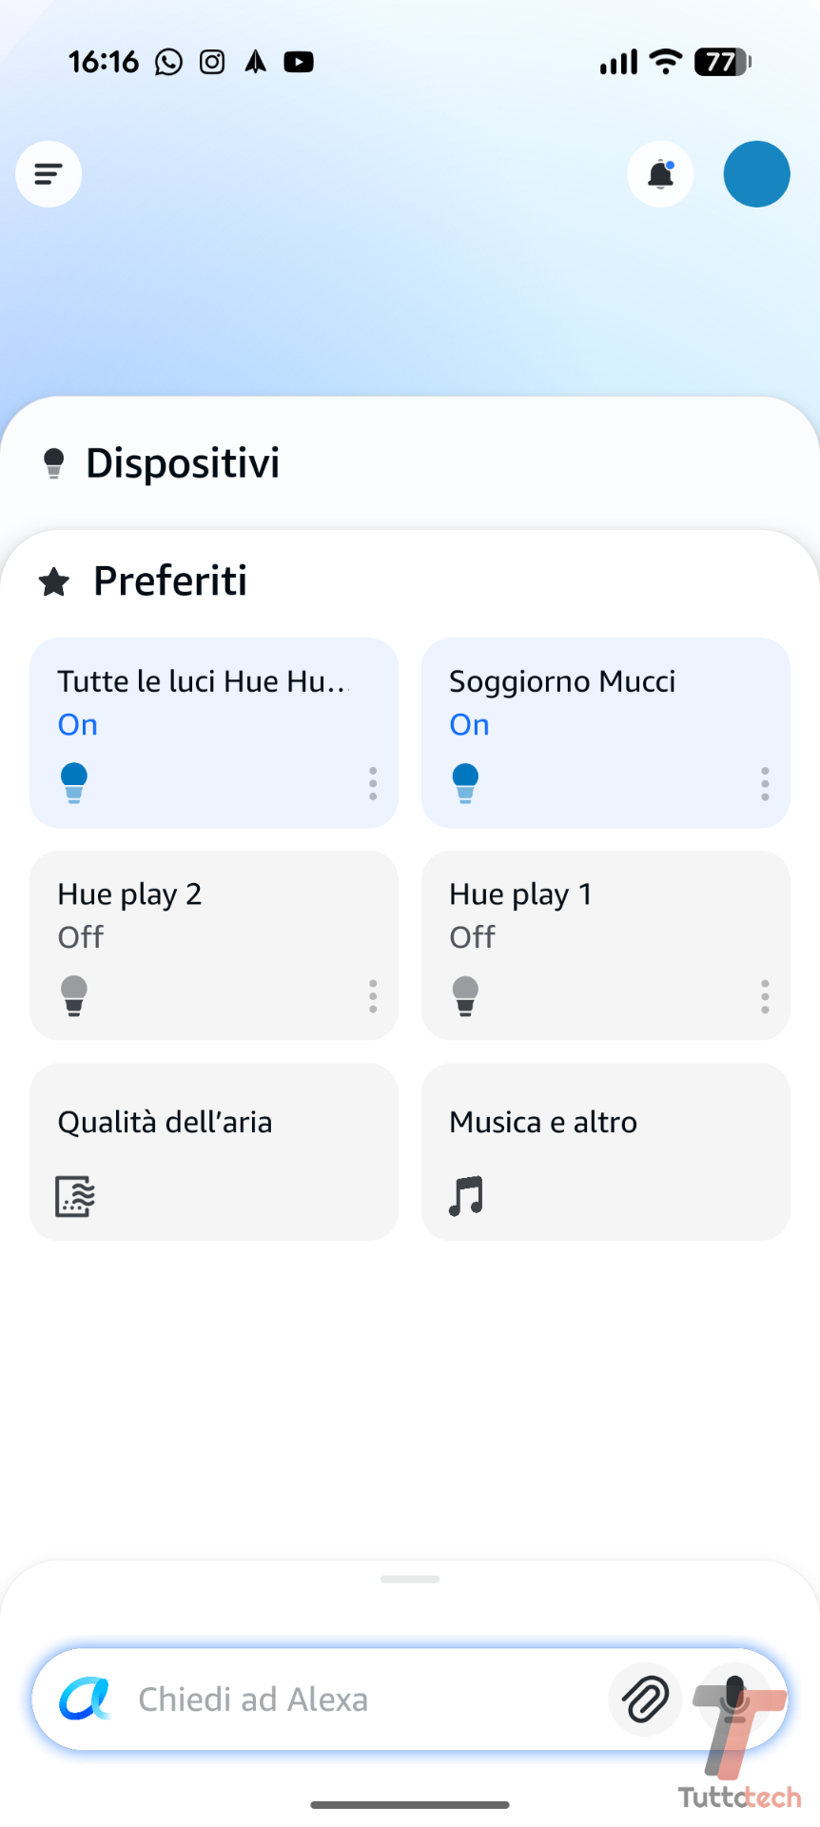Viewport: 820px width, 1827px height.
Task: Tap the blue profile avatar
Action: pyautogui.click(x=756, y=174)
